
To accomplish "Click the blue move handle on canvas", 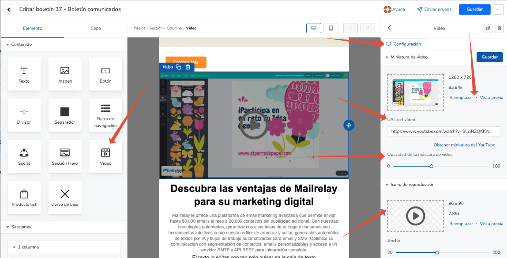I will 349,125.
